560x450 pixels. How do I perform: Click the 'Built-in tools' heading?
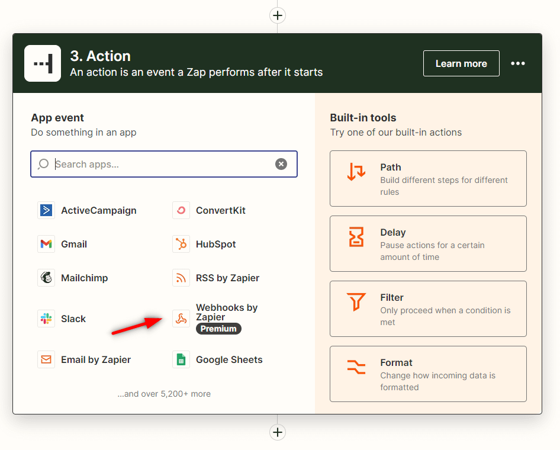(x=363, y=118)
